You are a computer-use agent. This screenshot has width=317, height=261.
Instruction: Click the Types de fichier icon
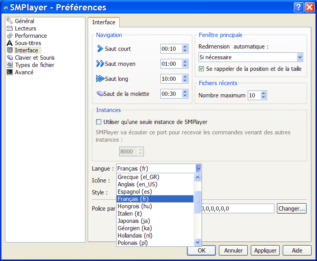[x=10, y=65]
